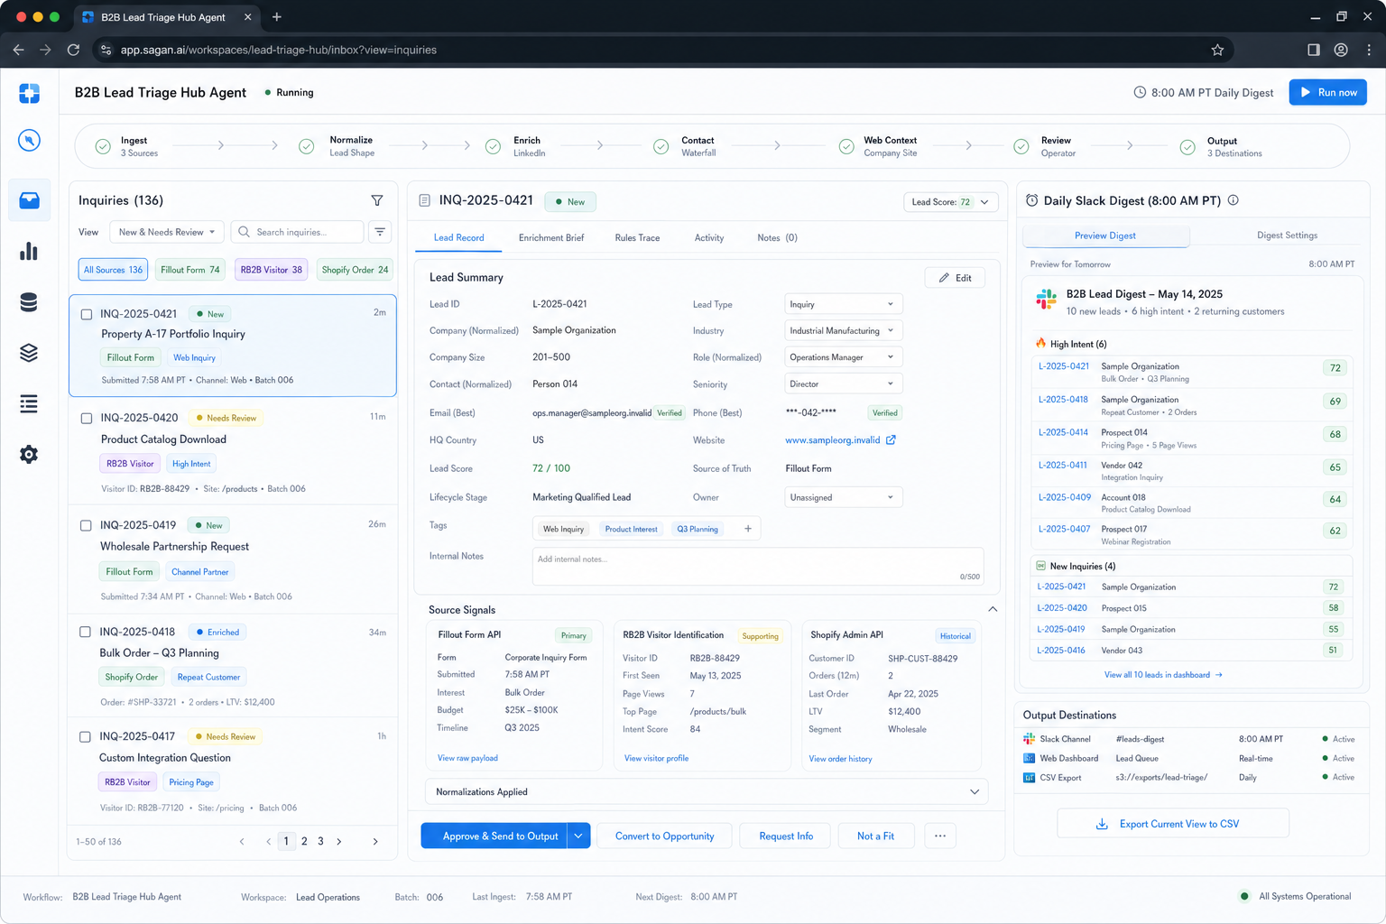Click the Add internal notes text area
This screenshot has height=924, width=1386.
point(758,566)
